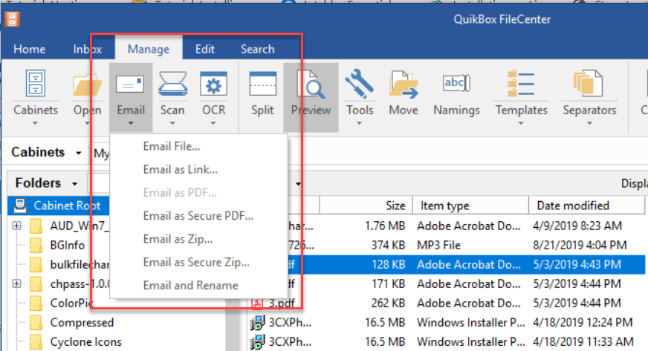Click the OCR ribbon icon
648x351 pixels.
coord(214,85)
